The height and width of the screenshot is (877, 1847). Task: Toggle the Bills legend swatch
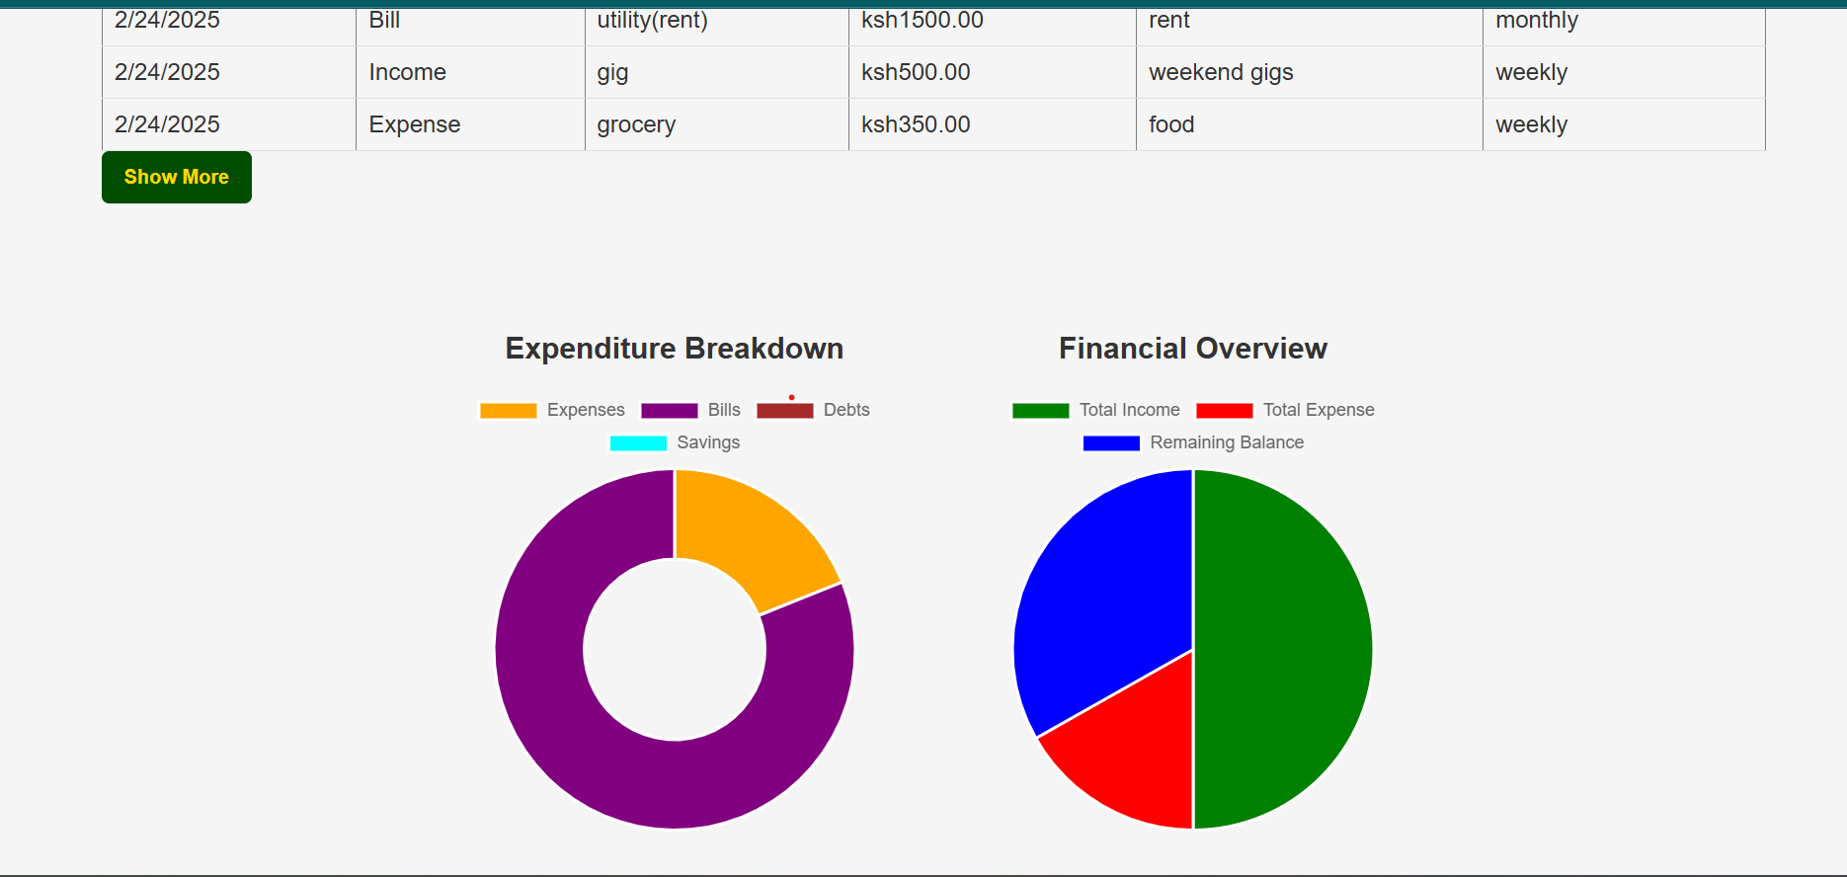click(670, 411)
